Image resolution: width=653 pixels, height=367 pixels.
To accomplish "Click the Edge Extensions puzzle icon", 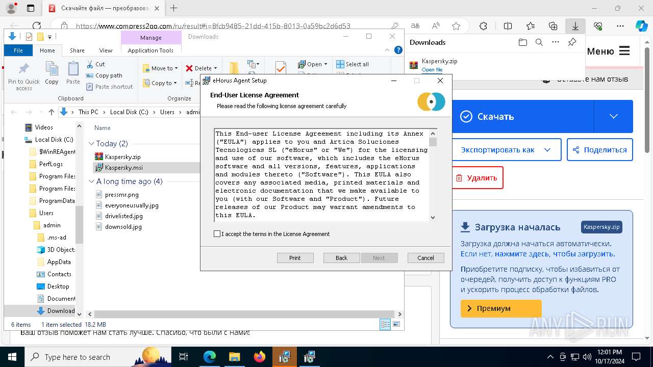I will [483, 26].
